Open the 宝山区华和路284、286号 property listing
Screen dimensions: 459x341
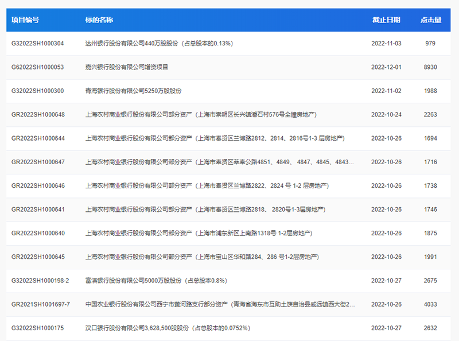202,257
